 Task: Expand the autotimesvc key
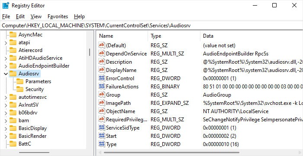pos(6,97)
